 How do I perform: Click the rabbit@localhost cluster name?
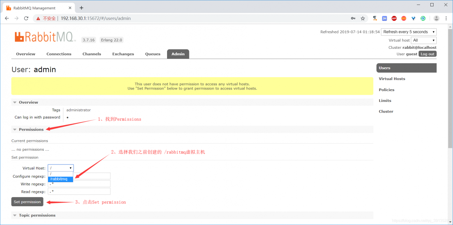(x=419, y=47)
